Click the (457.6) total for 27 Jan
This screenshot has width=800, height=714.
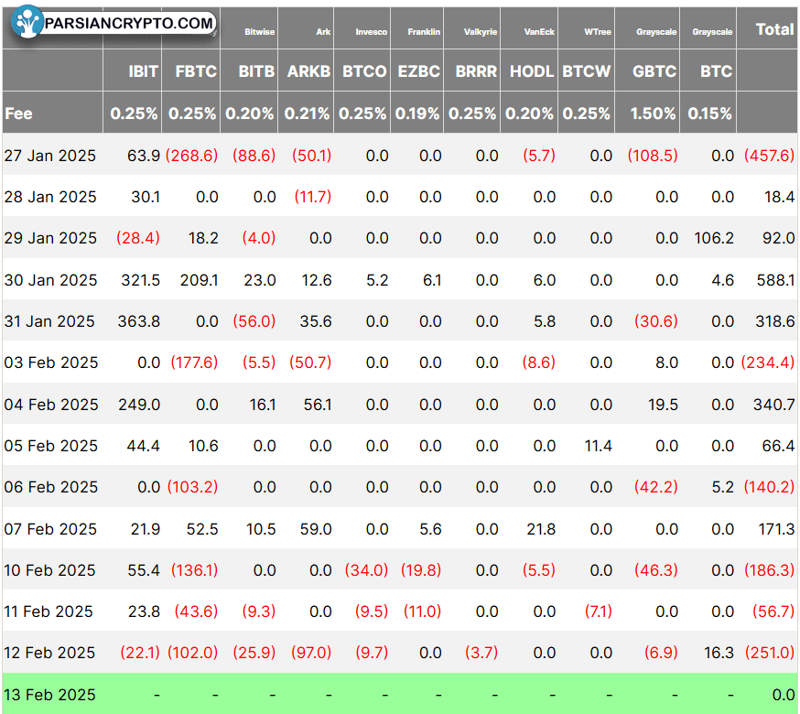(770, 155)
